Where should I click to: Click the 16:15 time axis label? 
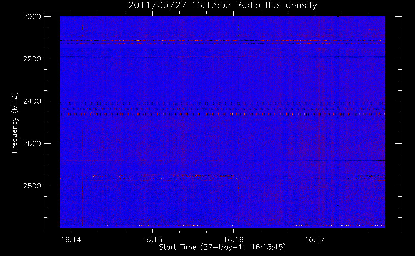click(x=152, y=240)
